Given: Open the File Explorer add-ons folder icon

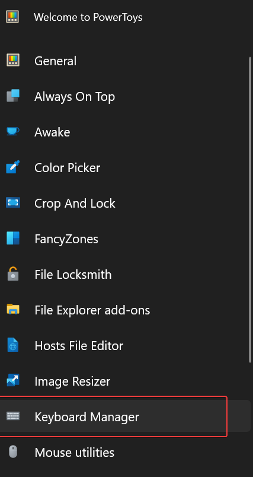Looking at the screenshot, I should [13, 309].
